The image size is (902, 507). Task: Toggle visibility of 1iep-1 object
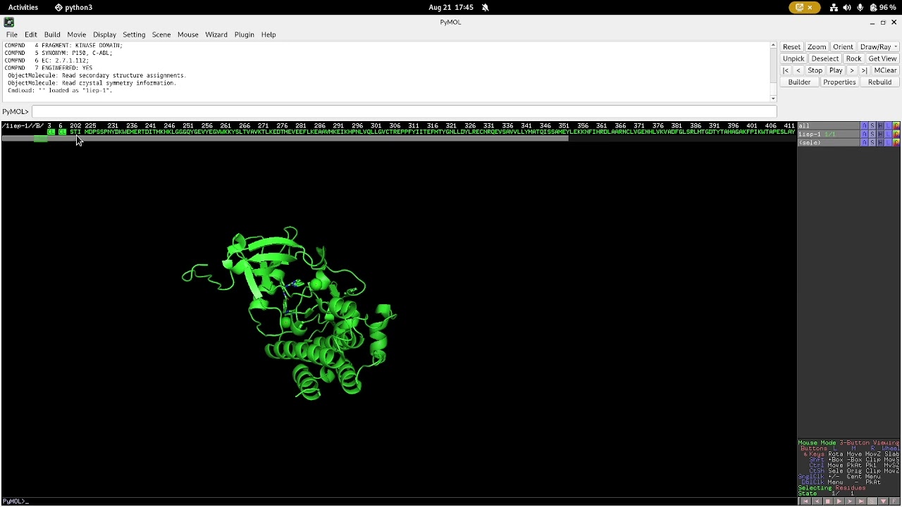[829, 134]
